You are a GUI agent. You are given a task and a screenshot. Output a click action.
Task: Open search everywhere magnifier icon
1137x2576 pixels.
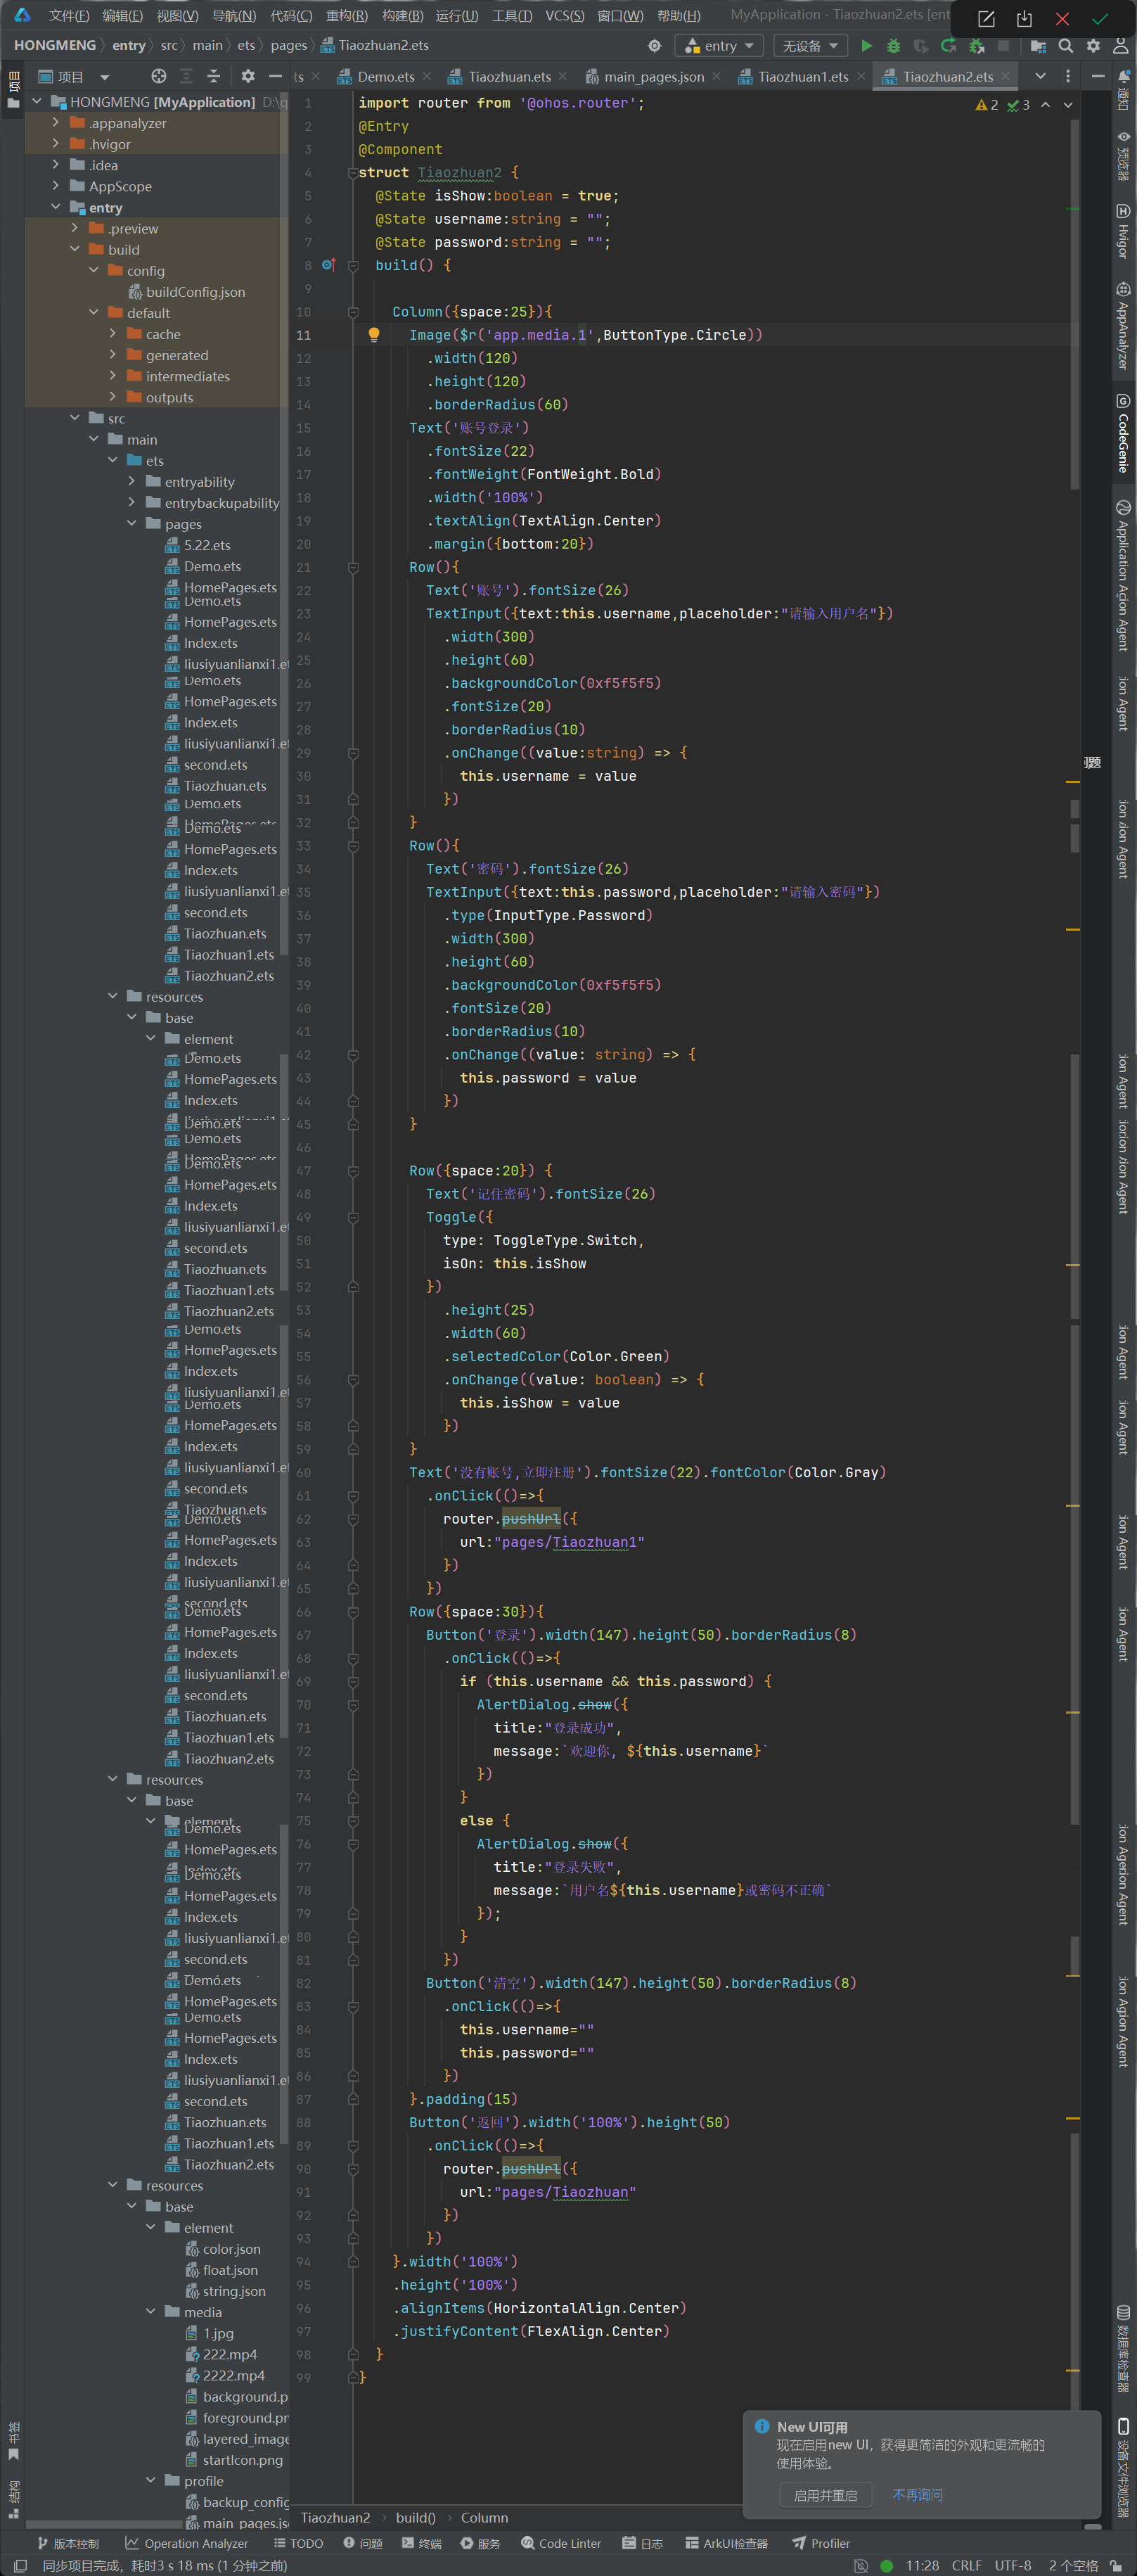[1066, 46]
